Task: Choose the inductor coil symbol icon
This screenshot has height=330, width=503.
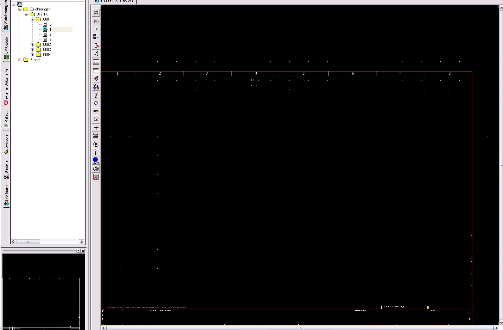Action: (x=96, y=153)
